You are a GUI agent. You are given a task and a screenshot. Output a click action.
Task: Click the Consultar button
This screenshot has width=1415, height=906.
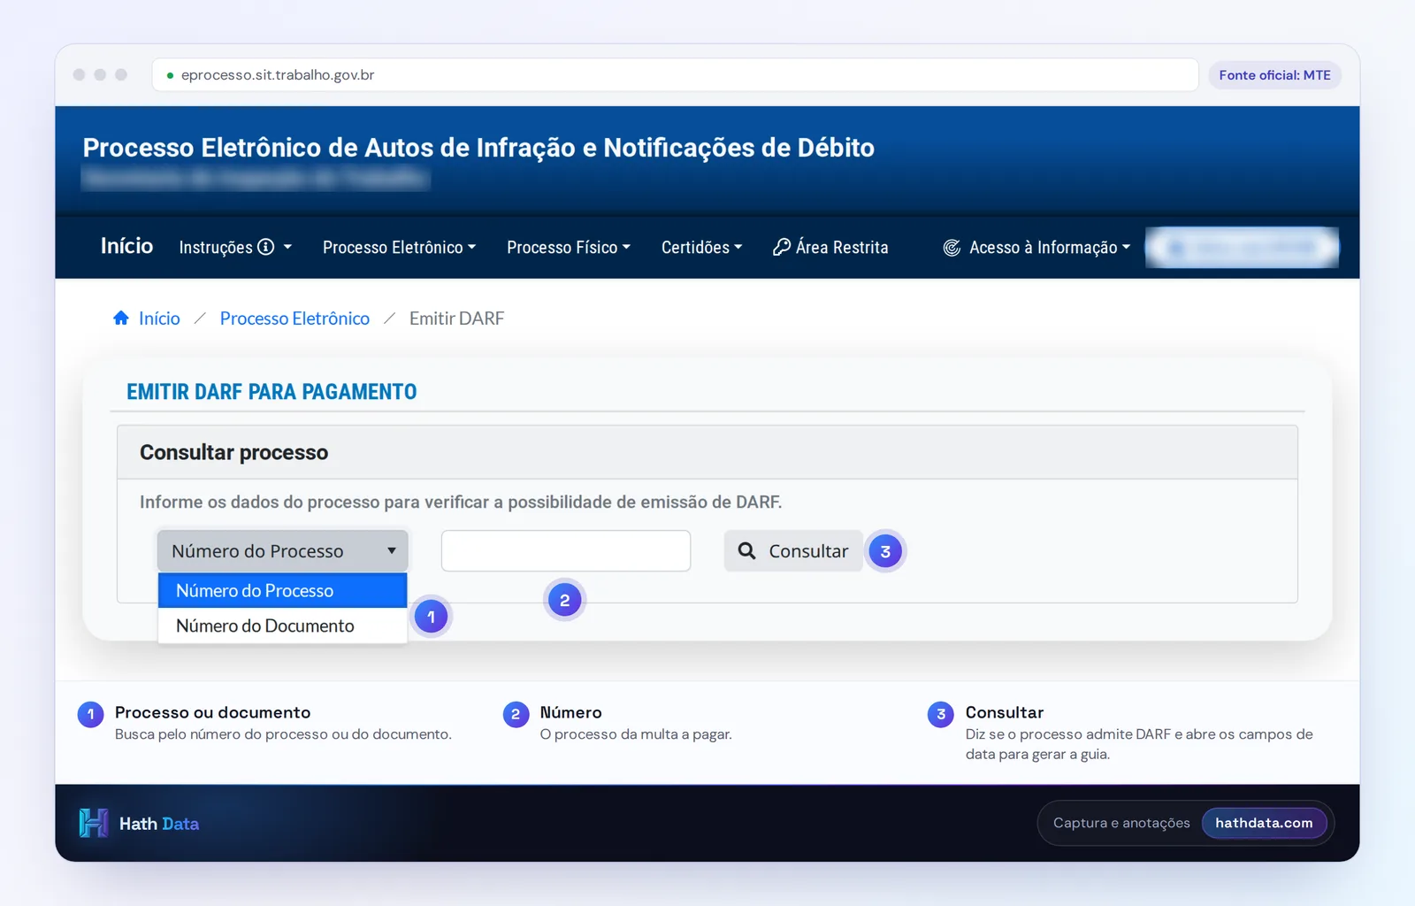point(793,551)
